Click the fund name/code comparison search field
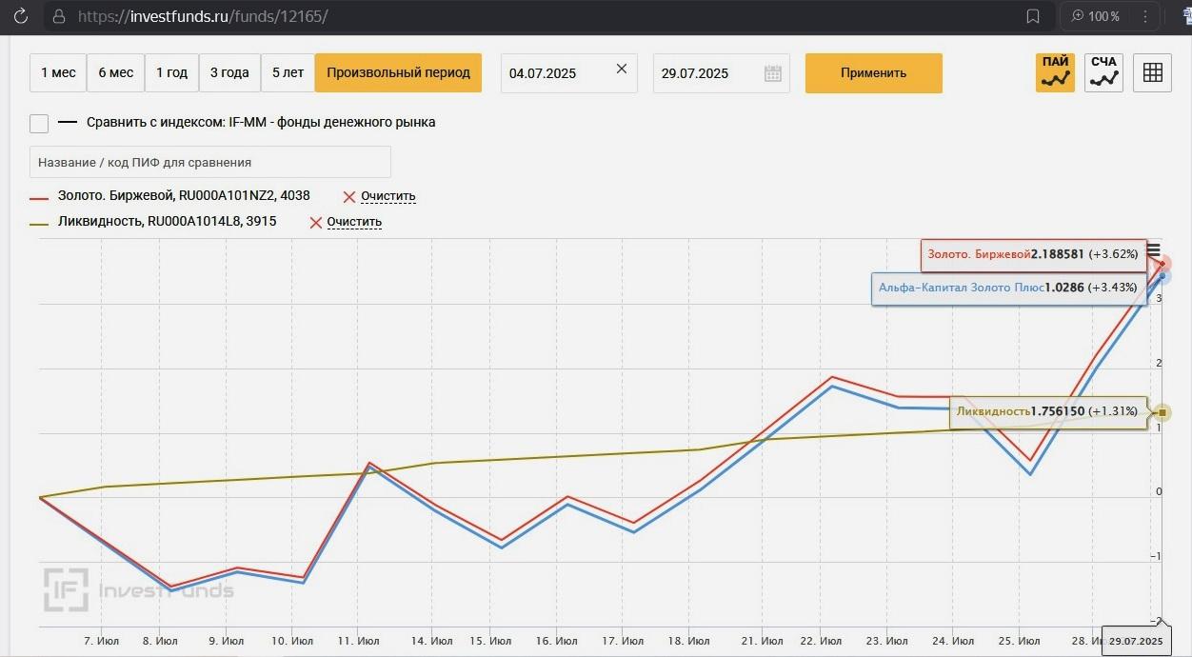This screenshot has width=1192, height=657. (210, 162)
